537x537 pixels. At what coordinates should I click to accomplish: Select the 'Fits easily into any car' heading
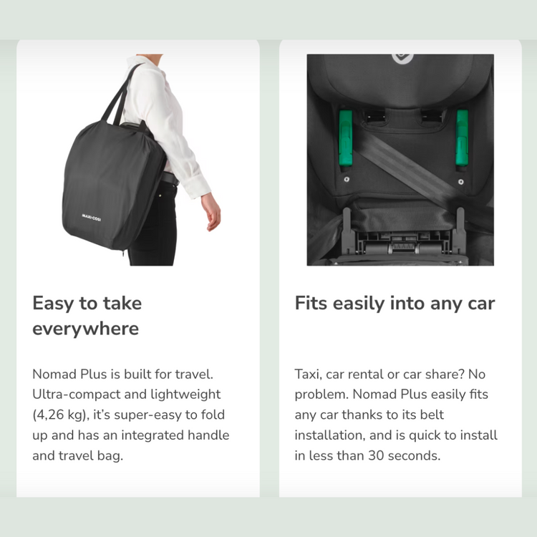(395, 303)
